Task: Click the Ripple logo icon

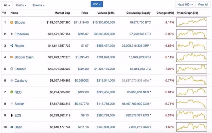Action: pyautogui.click(x=12, y=46)
